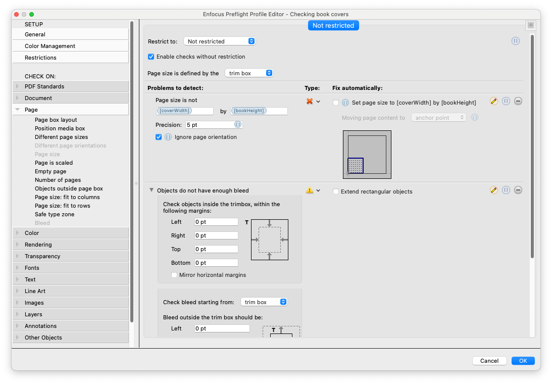Click the variable icon in Precision field

[238, 125]
